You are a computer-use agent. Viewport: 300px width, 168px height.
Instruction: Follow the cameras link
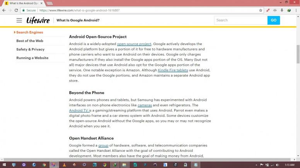pos(145,105)
